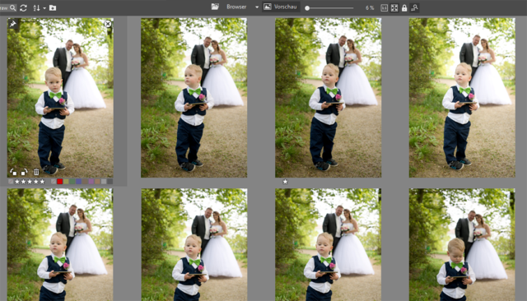Select the third photo in top row
Screen dimensions: 527x301
(x=328, y=98)
